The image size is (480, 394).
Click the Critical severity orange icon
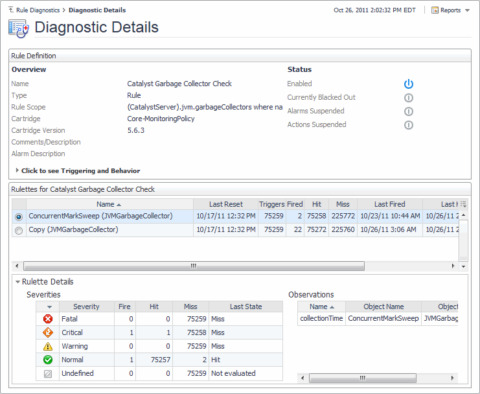[x=48, y=332]
